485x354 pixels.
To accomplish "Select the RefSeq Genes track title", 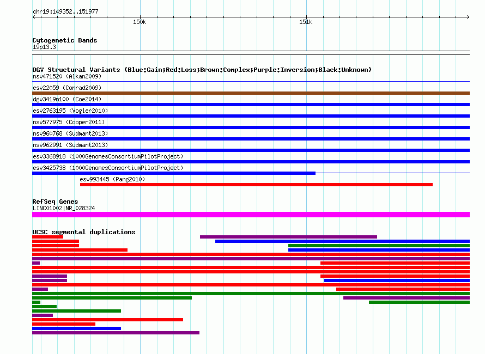I will (55, 202).
